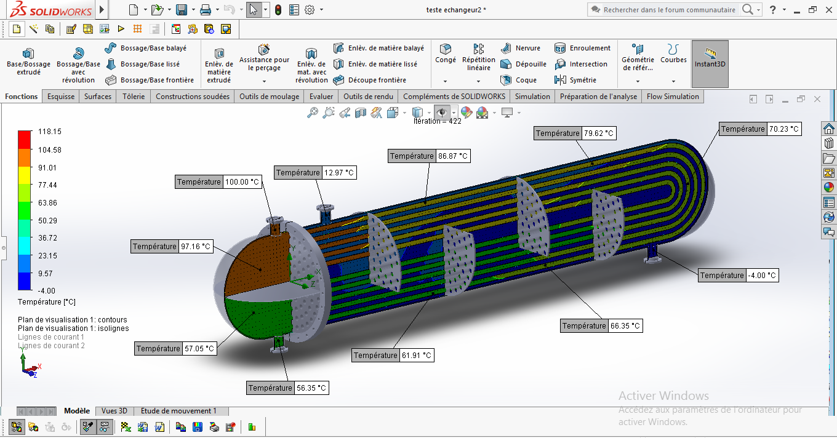This screenshot has width=837, height=438.
Task: Click the Run solver yellow play icon
Action: point(121,29)
